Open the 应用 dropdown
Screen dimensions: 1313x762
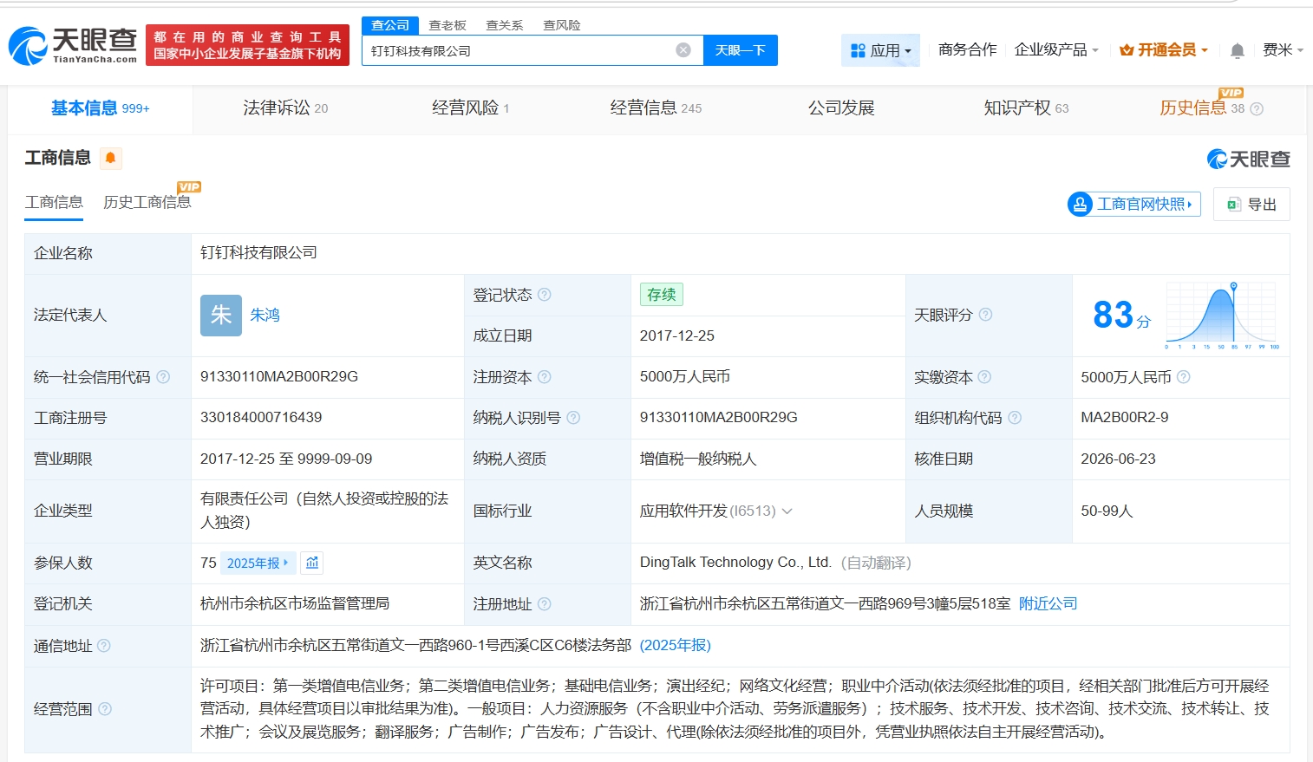(x=880, y=50)
